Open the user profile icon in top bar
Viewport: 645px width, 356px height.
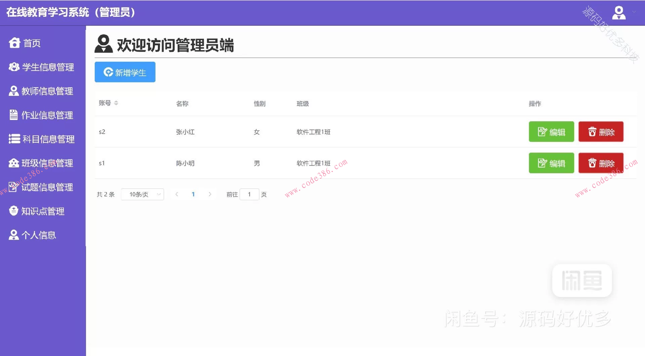click(x=619, y=13)
